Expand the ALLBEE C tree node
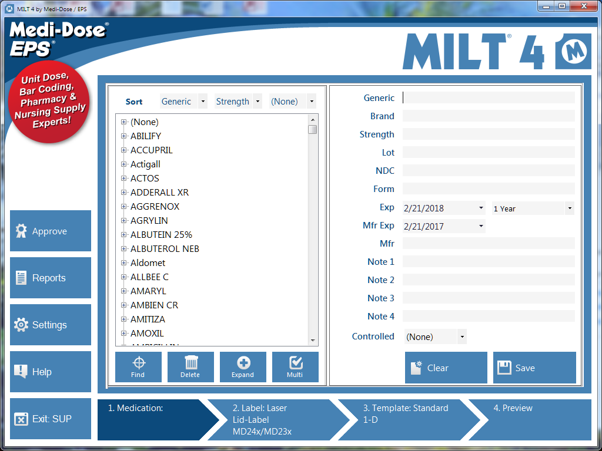This screenshot has width=602, height=451. [x=123, y=277]
